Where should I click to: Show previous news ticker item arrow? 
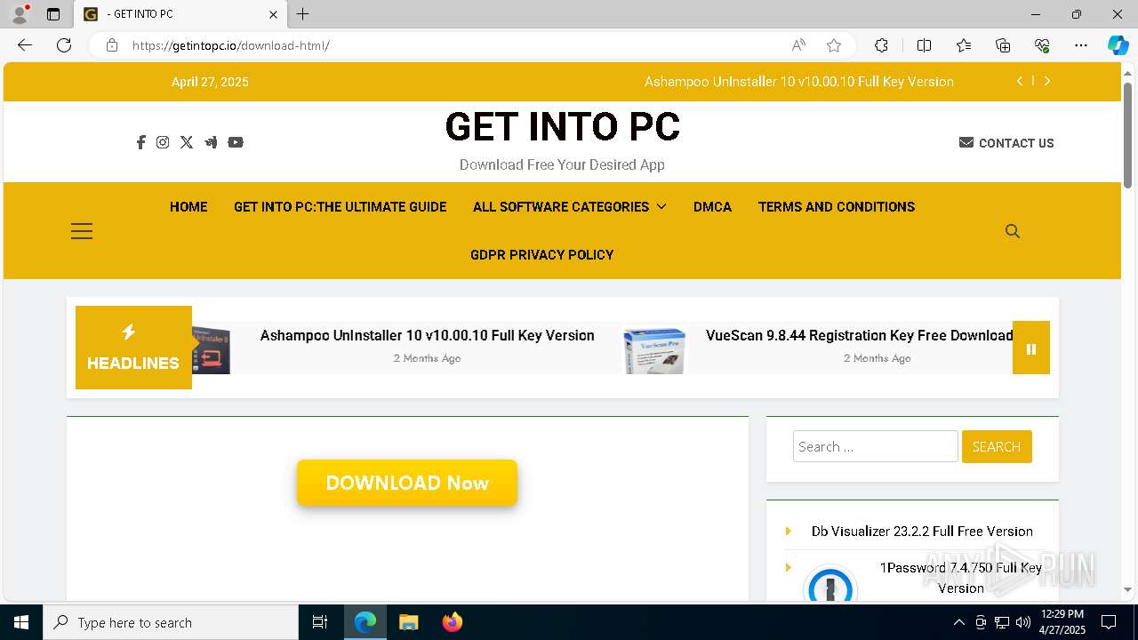click(x=1020, y=81)
